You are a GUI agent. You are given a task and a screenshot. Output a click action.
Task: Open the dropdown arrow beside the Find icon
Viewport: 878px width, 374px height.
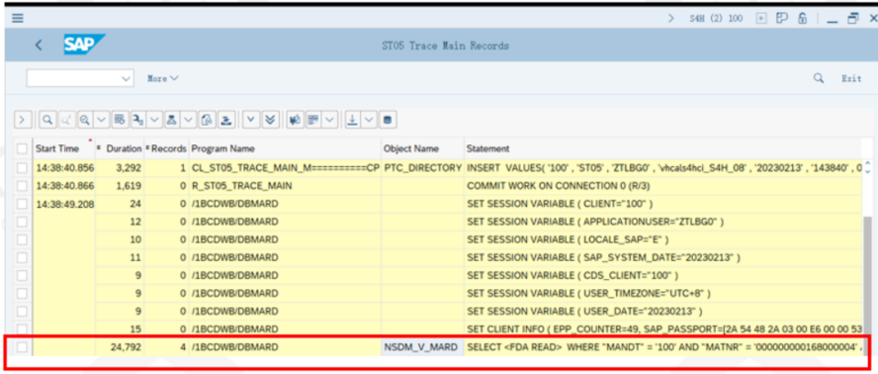[x=101, y=120]
